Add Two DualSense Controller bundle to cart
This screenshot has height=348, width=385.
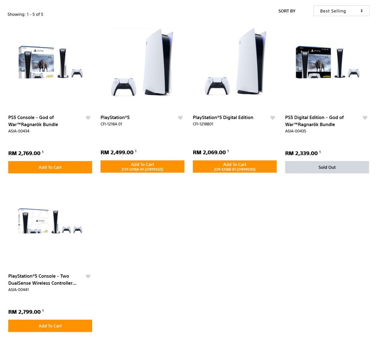pyautogui.click(x=50, y=326)
